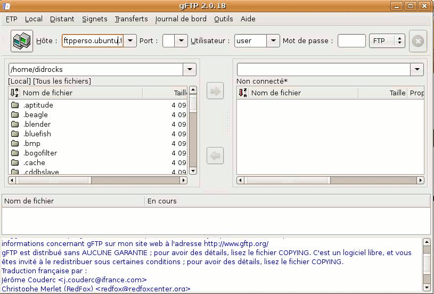Click the En cours column header
This screenshot has width=434, height=294.
288,201
